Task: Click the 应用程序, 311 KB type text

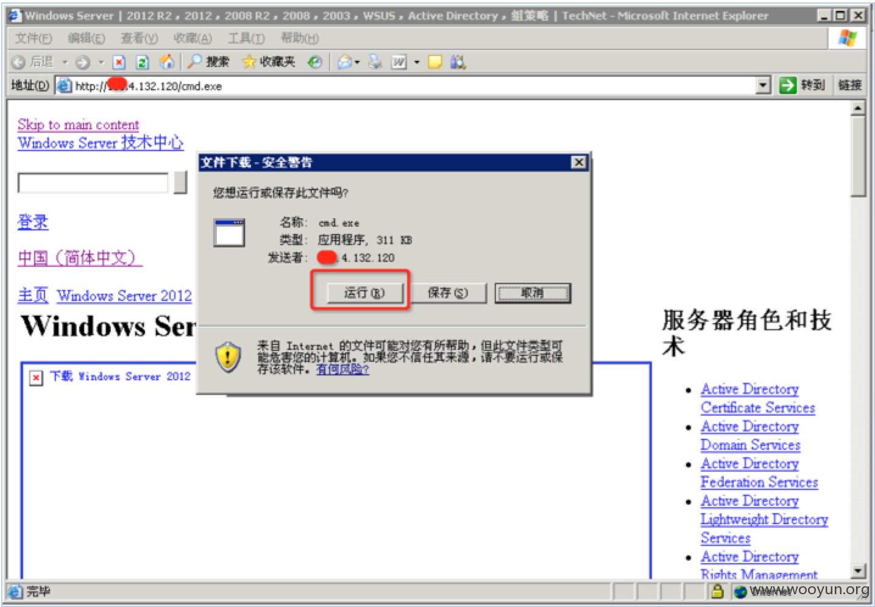Action: [x=365, y=240]
